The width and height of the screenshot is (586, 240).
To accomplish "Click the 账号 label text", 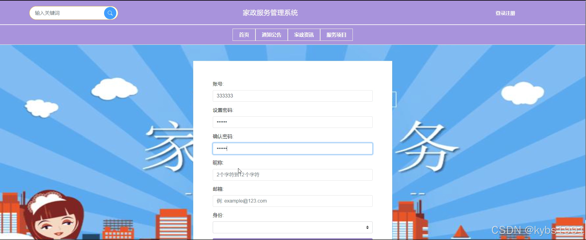I will coord(218,84).
